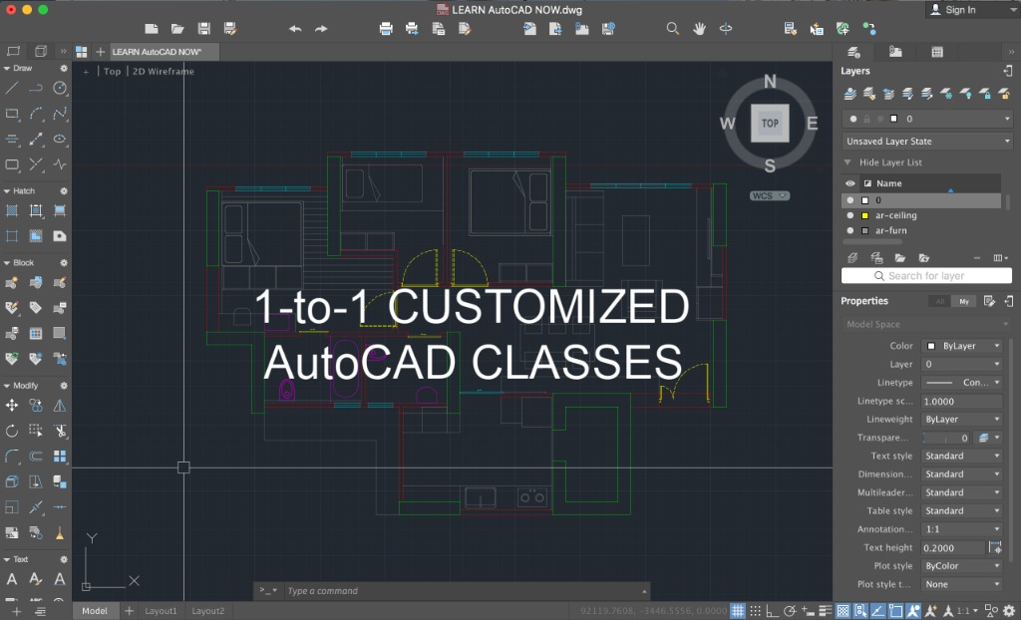The image size is (1021, 620).
Task: Open the Color ByLayer dropdown
Action: [x=962, y=346]
